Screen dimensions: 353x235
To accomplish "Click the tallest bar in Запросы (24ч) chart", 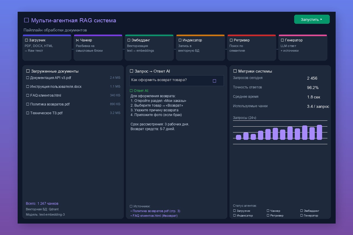I will tap(319, 132).
